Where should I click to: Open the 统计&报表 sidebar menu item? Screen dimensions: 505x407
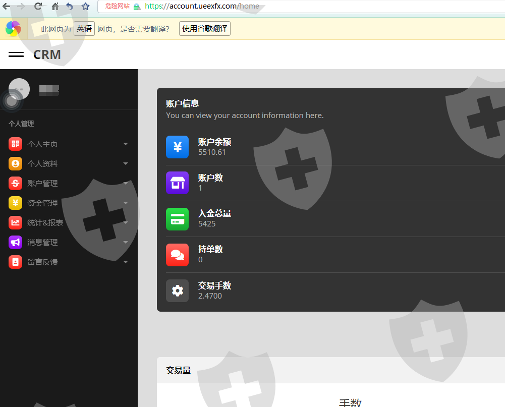[x=45, y=223]
